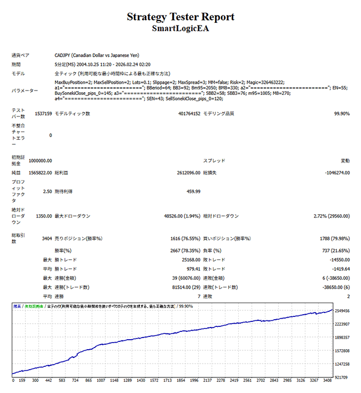Click the total trades 3404 value

click(x=47, y=238)
